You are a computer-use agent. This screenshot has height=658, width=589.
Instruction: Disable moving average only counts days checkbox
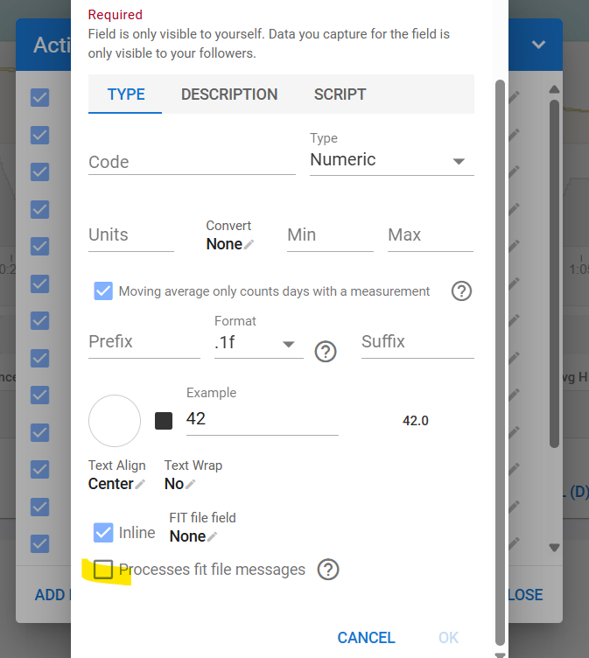tap(103, 291)
